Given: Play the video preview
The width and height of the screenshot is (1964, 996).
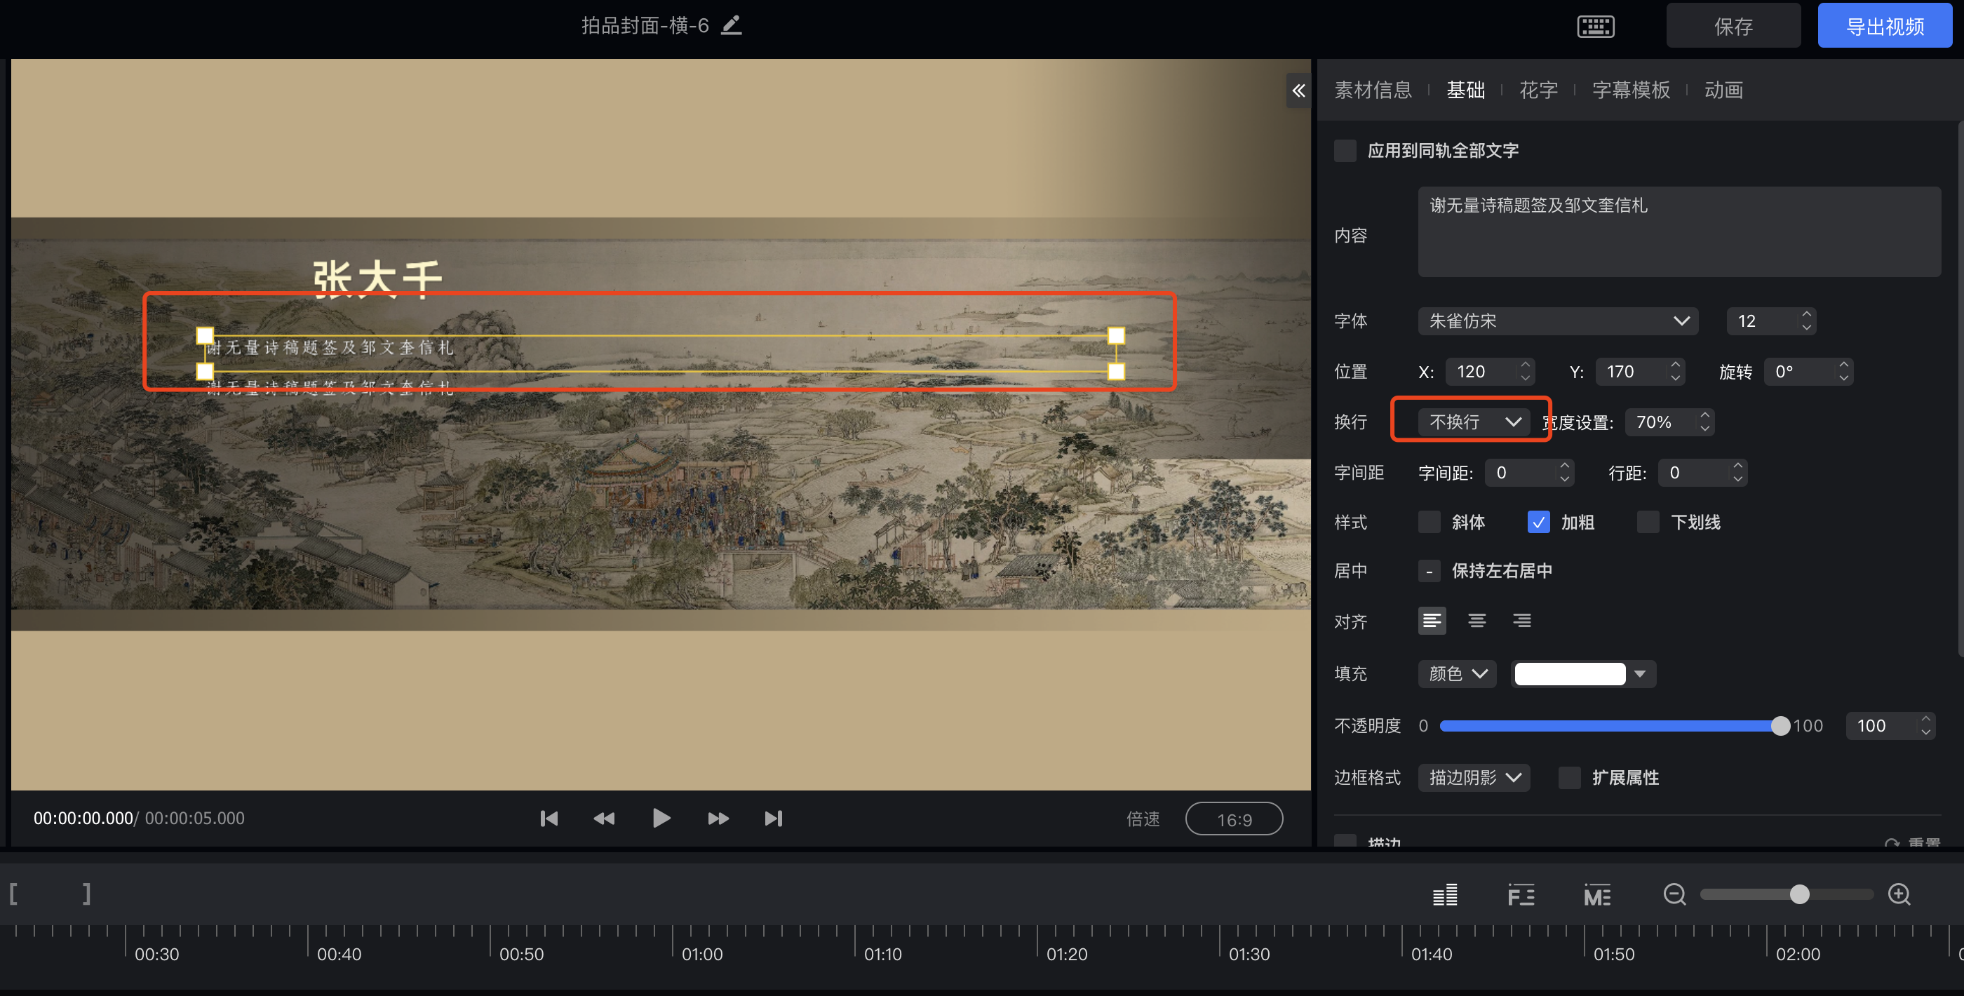Looking at the screenshot, I should coord(661,819).
